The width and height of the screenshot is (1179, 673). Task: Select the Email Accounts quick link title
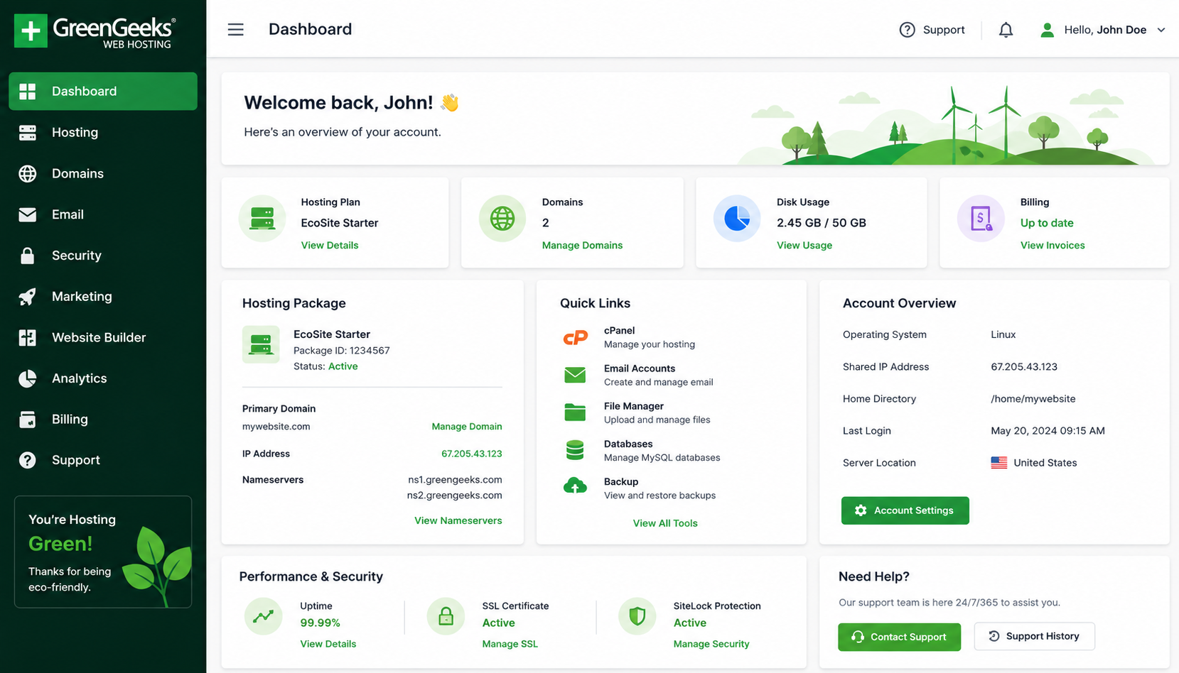click(x=640, y=368)
